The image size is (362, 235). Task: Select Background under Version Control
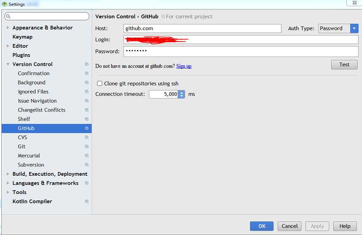click(x=32, y=82)
